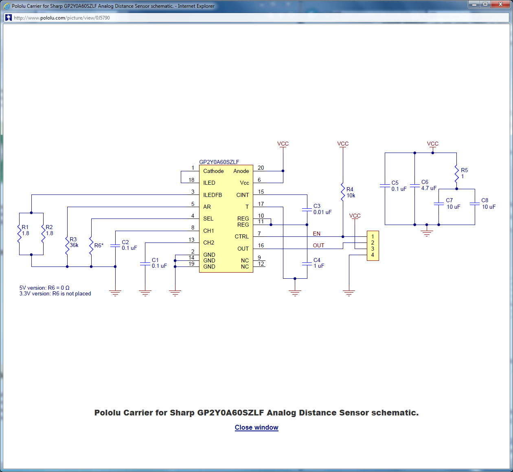Click the Pololu favicon beside the URL
513x472 pixels.
coord(8,18)
